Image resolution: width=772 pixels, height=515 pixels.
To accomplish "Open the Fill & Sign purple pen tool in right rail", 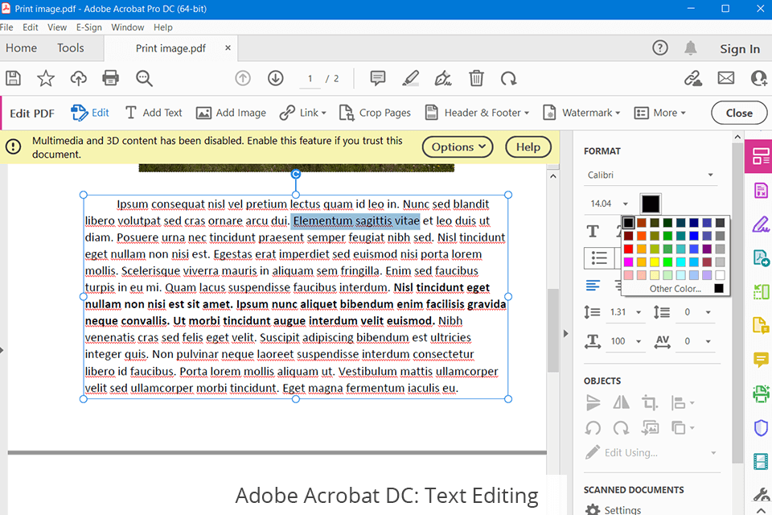I will point(762,225).
